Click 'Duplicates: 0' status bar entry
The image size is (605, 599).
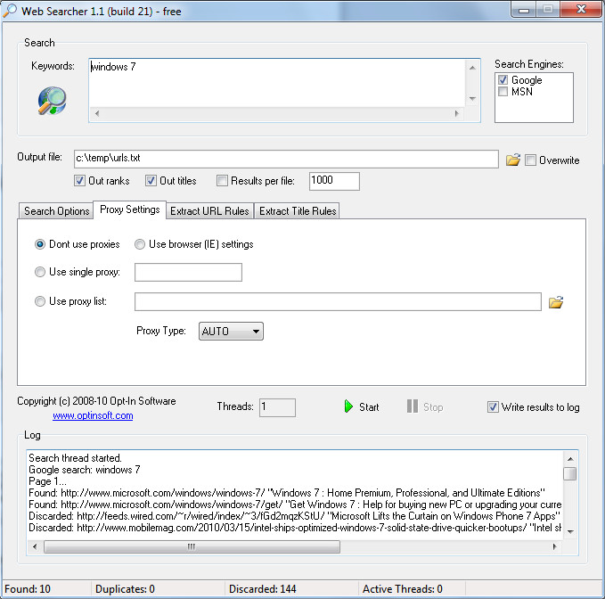coord(125,589)
